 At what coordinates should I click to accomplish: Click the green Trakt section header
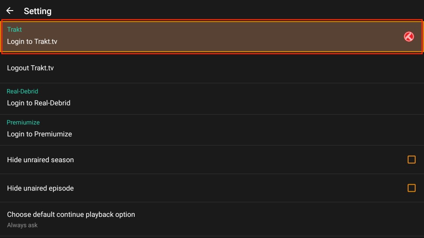[14, 30]
